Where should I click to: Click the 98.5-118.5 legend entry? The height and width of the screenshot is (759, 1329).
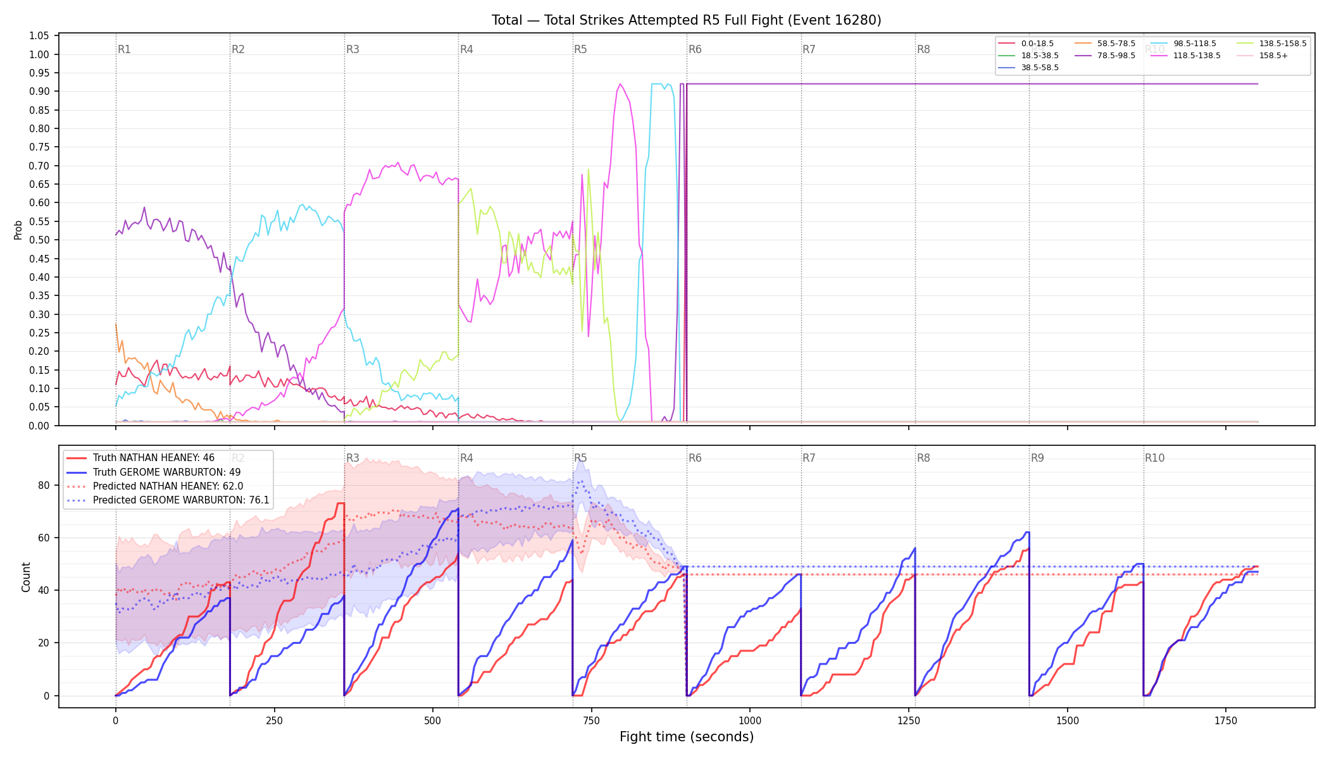[1183, 44]
